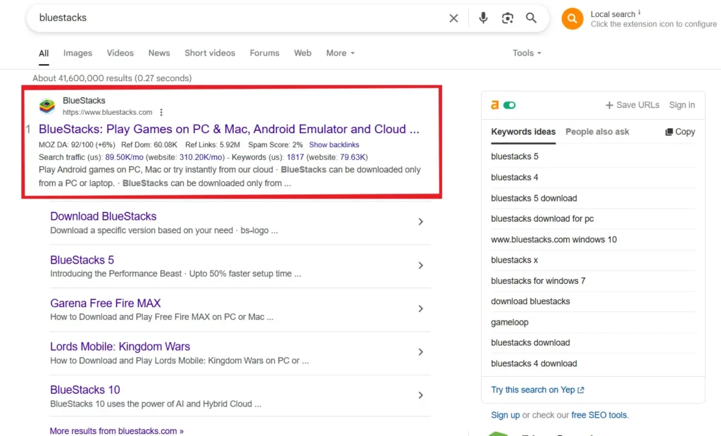The height and width of the screenshot is (436, 721).
Task: Switch to the People also ask tab
Action: point(597,132)
